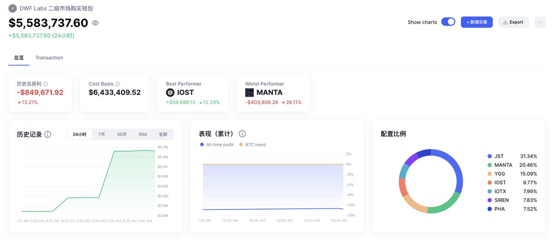Toggle All-time profit legend series
The height and width of the screenshot is (240, 554).
coord(217,145)
